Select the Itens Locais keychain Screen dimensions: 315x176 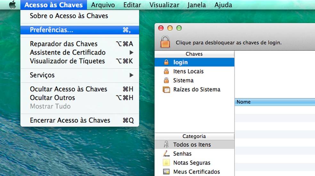pos(194,71)
